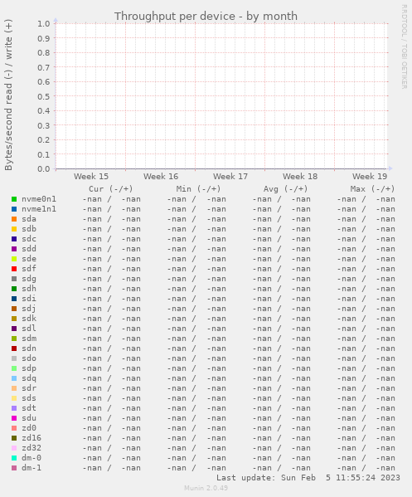Click the Week 19 axis label
The height and width of the screenshot is (497, 412).
click(x=370, y=177)
